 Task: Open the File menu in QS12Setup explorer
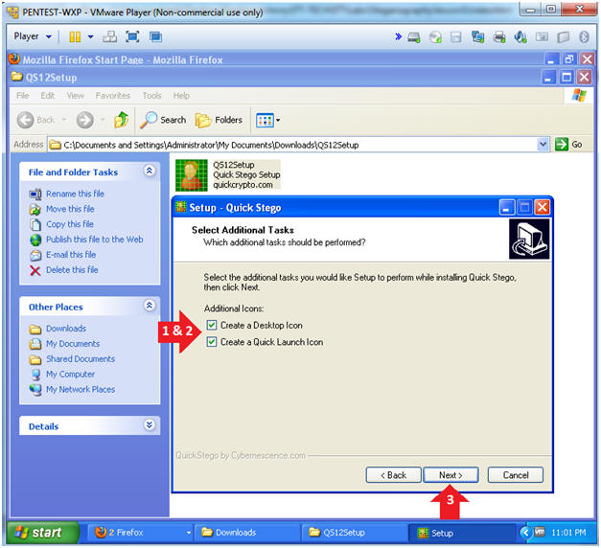pos(23,96)
